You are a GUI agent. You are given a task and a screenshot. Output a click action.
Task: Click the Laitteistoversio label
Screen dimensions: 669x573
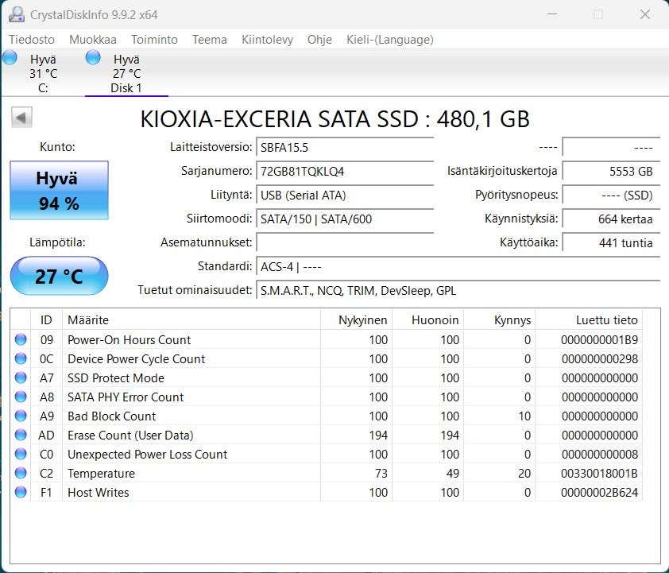pyautogui.click(x=211, y=147)
